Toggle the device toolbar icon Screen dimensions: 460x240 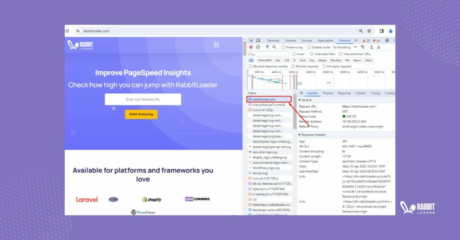tap(258, 40)
